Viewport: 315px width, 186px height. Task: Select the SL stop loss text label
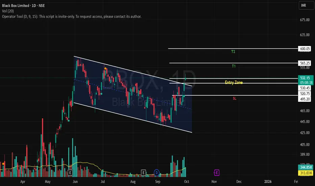tap(235, 98)
